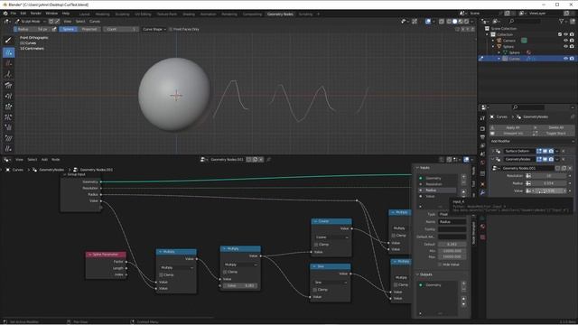Click the radius pressure sensitivity icon
This screenshot has width=578, height=325.
click(54, 29)
